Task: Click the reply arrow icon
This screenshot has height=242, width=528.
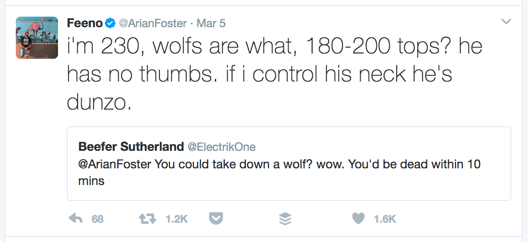Action: [76, 218]
